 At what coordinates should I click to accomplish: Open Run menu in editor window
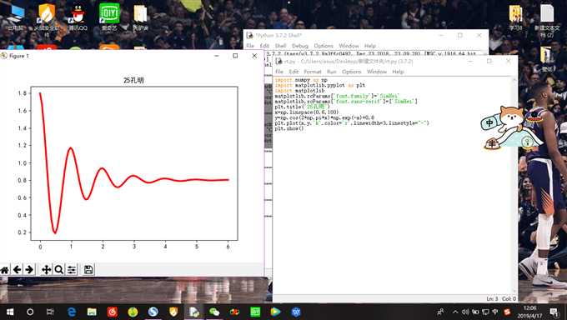tap(331, 72)
